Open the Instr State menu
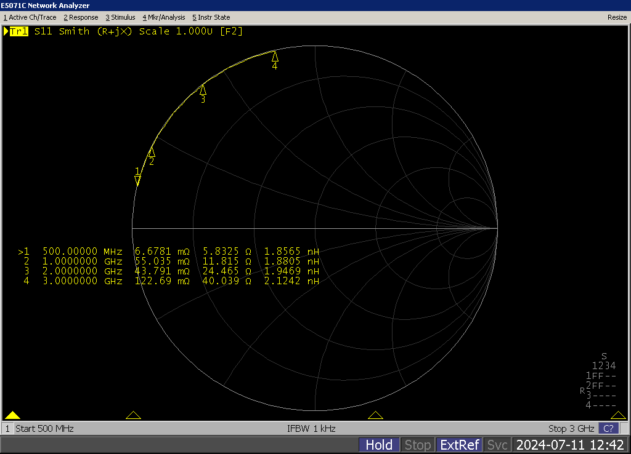The height and width of the screenshot is (454, 631). 211,17
